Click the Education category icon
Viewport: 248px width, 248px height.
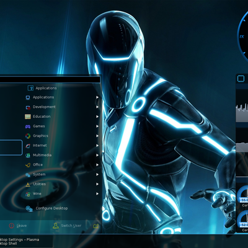pyautogui.click(x=28, y=117)
